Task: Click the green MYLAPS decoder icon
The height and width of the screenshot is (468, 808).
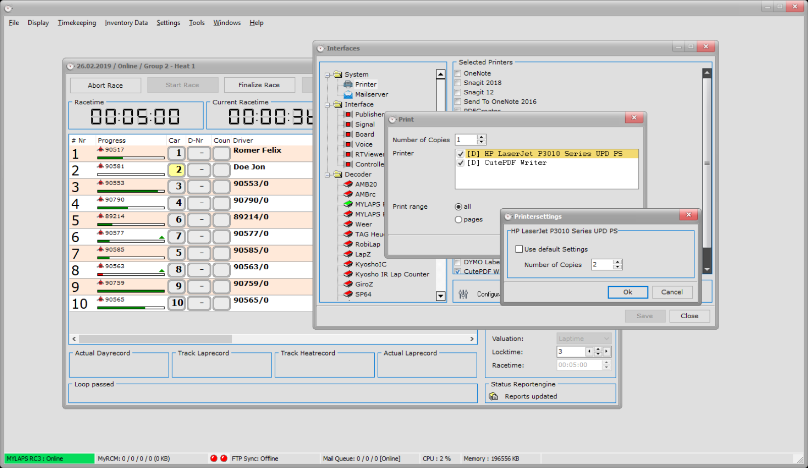Action: (x=348, y=204)
